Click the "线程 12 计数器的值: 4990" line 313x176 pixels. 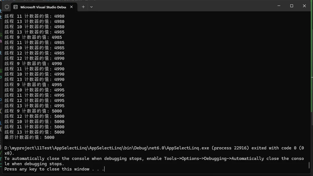click(x=34, y=58)
